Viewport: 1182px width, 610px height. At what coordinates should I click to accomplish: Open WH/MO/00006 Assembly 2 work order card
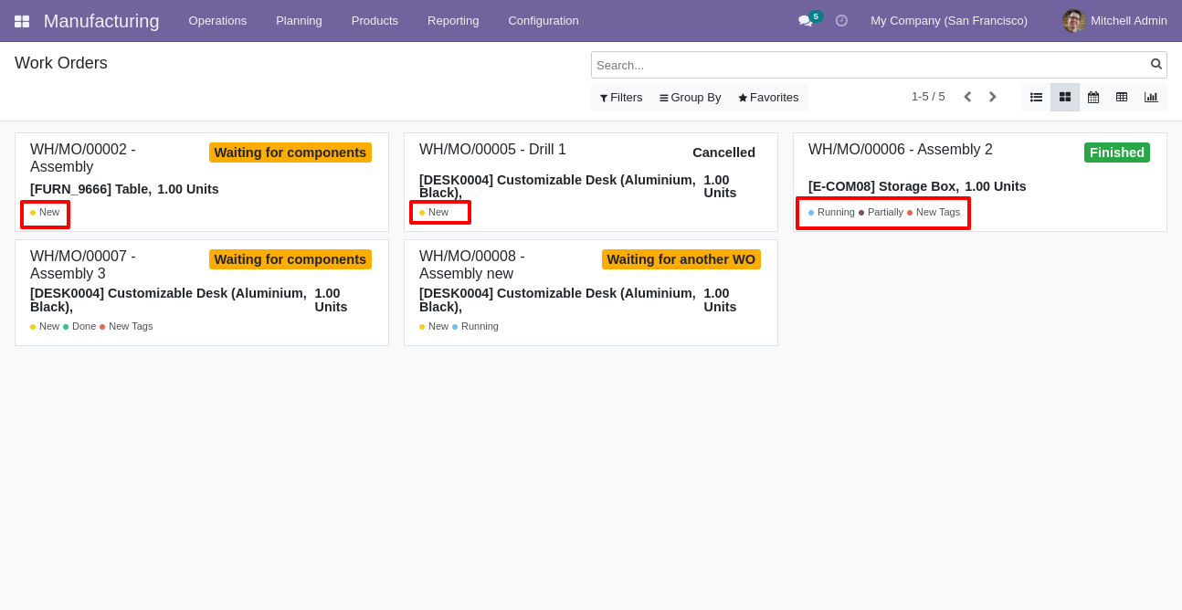[x=900, y=150]
